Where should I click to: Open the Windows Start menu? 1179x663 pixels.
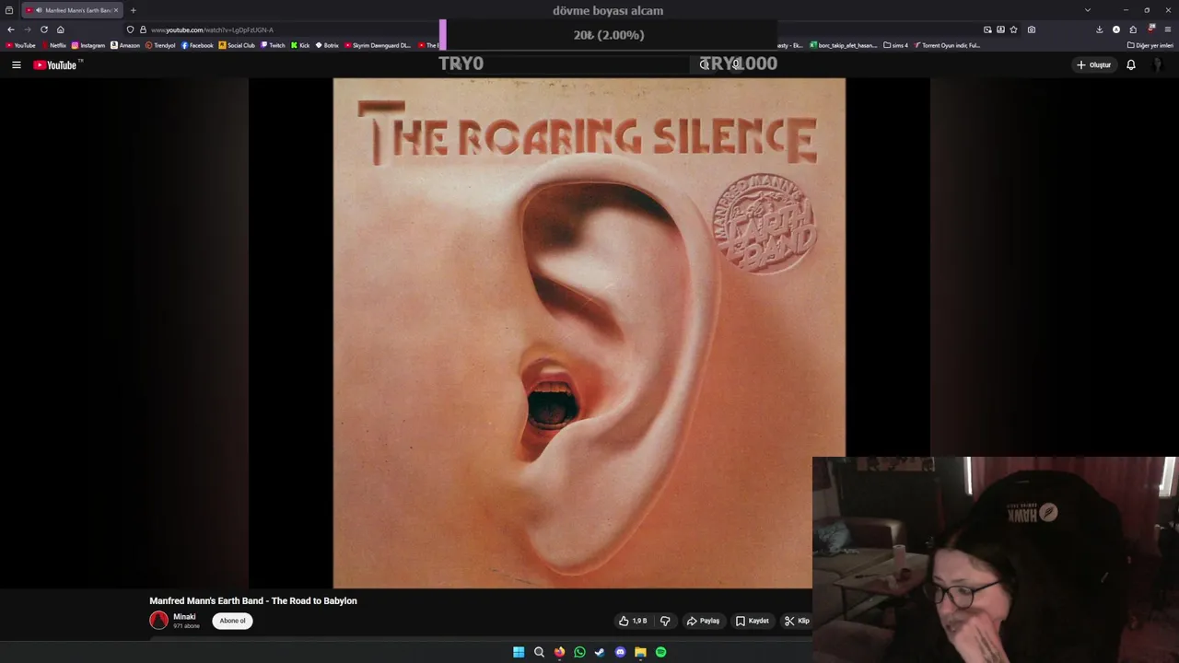pos(519,652)
